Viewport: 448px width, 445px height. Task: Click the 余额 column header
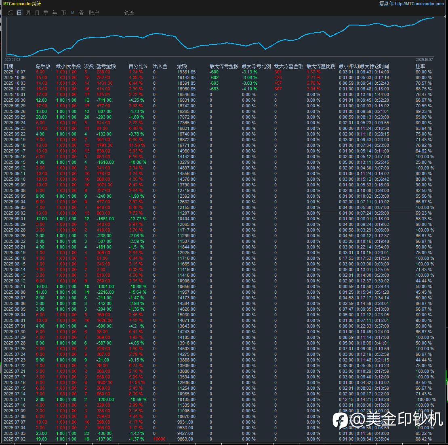[x=182, y=66]
